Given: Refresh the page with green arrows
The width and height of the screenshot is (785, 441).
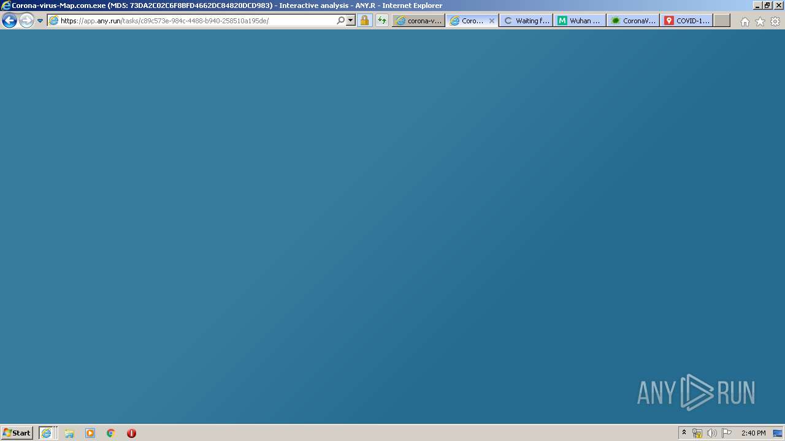Looking at the screenshot, I should tap(382, 21).
